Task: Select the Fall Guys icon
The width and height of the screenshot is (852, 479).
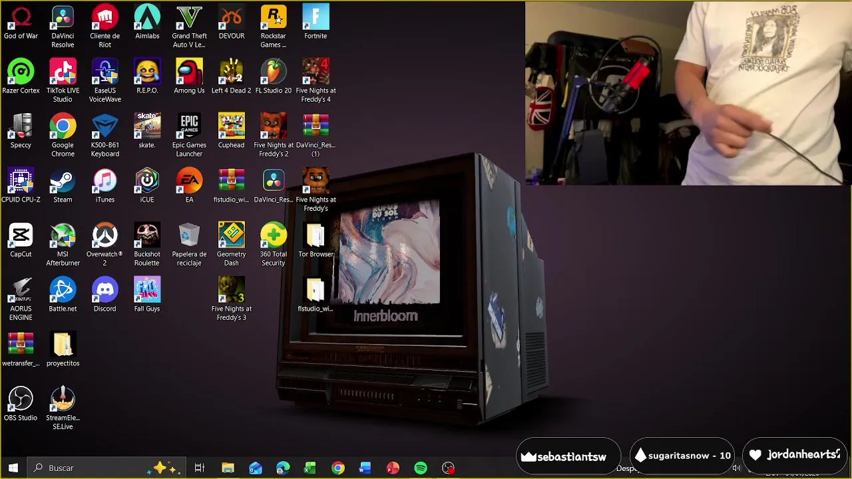Action: click(x=147, y=295)
